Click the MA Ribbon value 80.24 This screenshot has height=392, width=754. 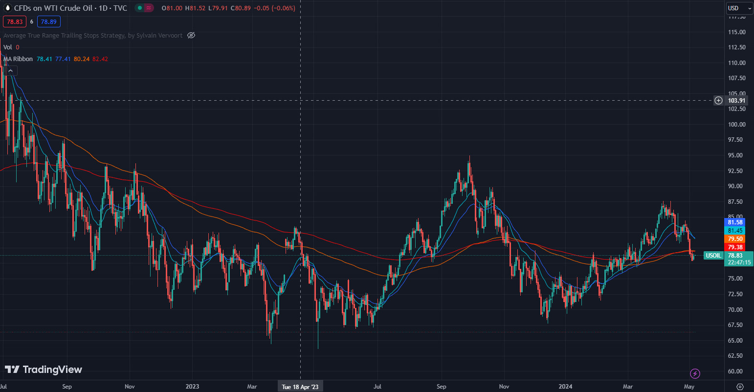coord(81,59)
